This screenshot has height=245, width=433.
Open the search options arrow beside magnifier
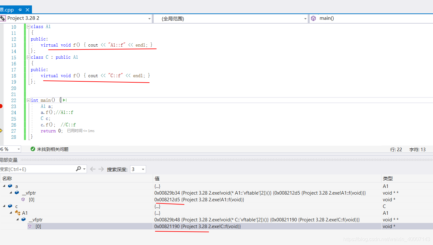click(84, 169)
